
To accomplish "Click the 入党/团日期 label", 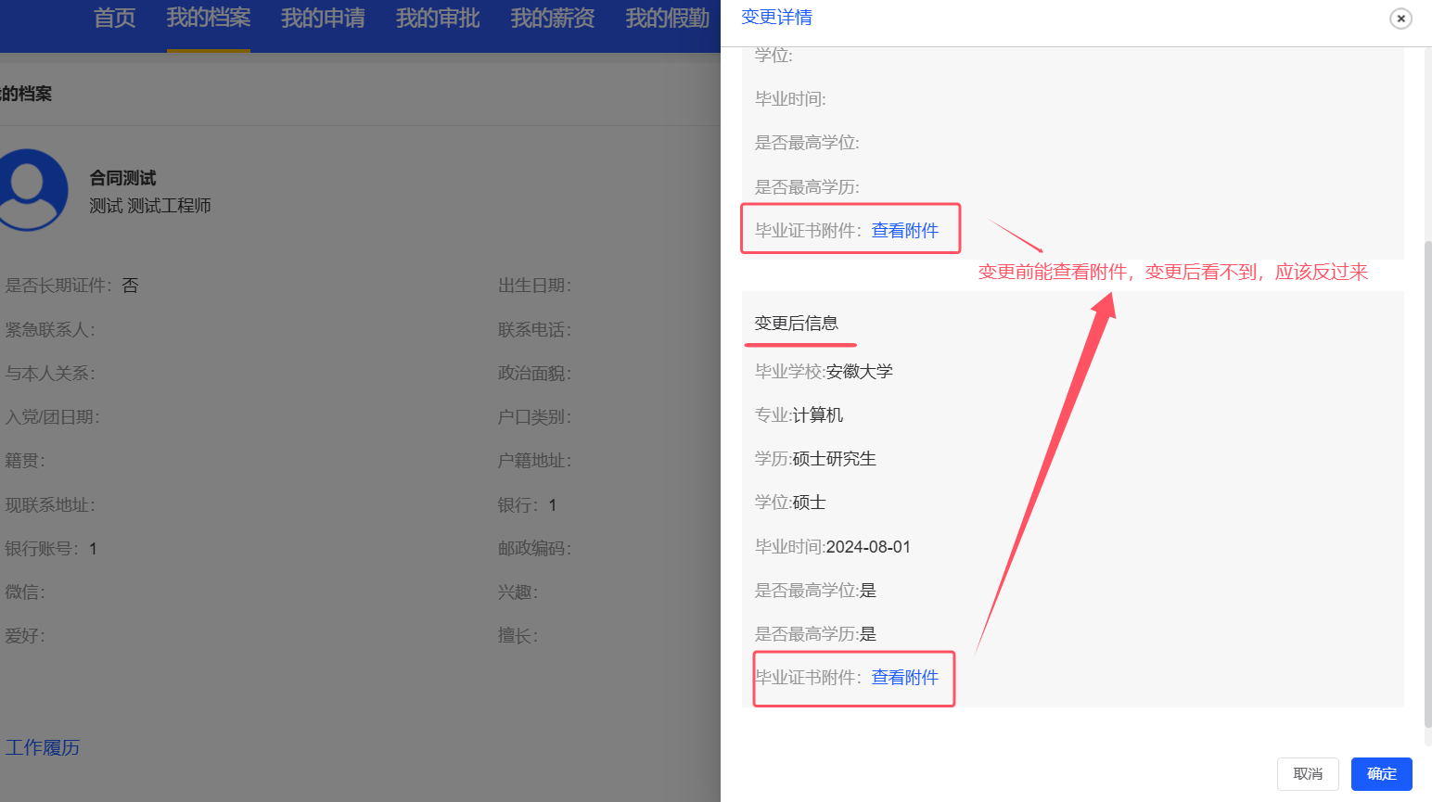I will pyautogui.click(x=52, y=417).
